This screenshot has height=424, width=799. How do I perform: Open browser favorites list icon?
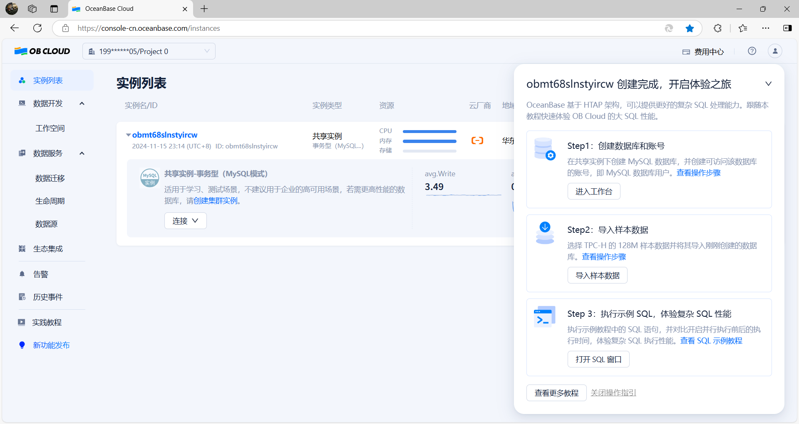(x=743, y=28)
